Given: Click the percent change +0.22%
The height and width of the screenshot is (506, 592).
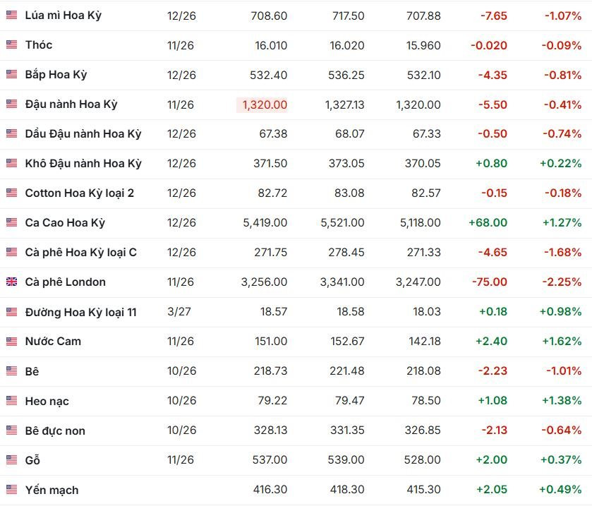Looking at the screenshot, I should [x=561, y=164].
